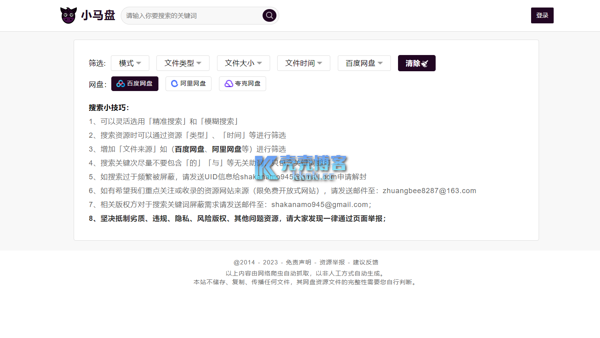
Task: Open the 资源举报 footer link
Action: pos(332,262)
